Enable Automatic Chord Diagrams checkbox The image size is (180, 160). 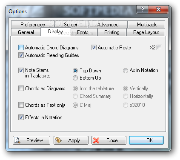point(21,48)
